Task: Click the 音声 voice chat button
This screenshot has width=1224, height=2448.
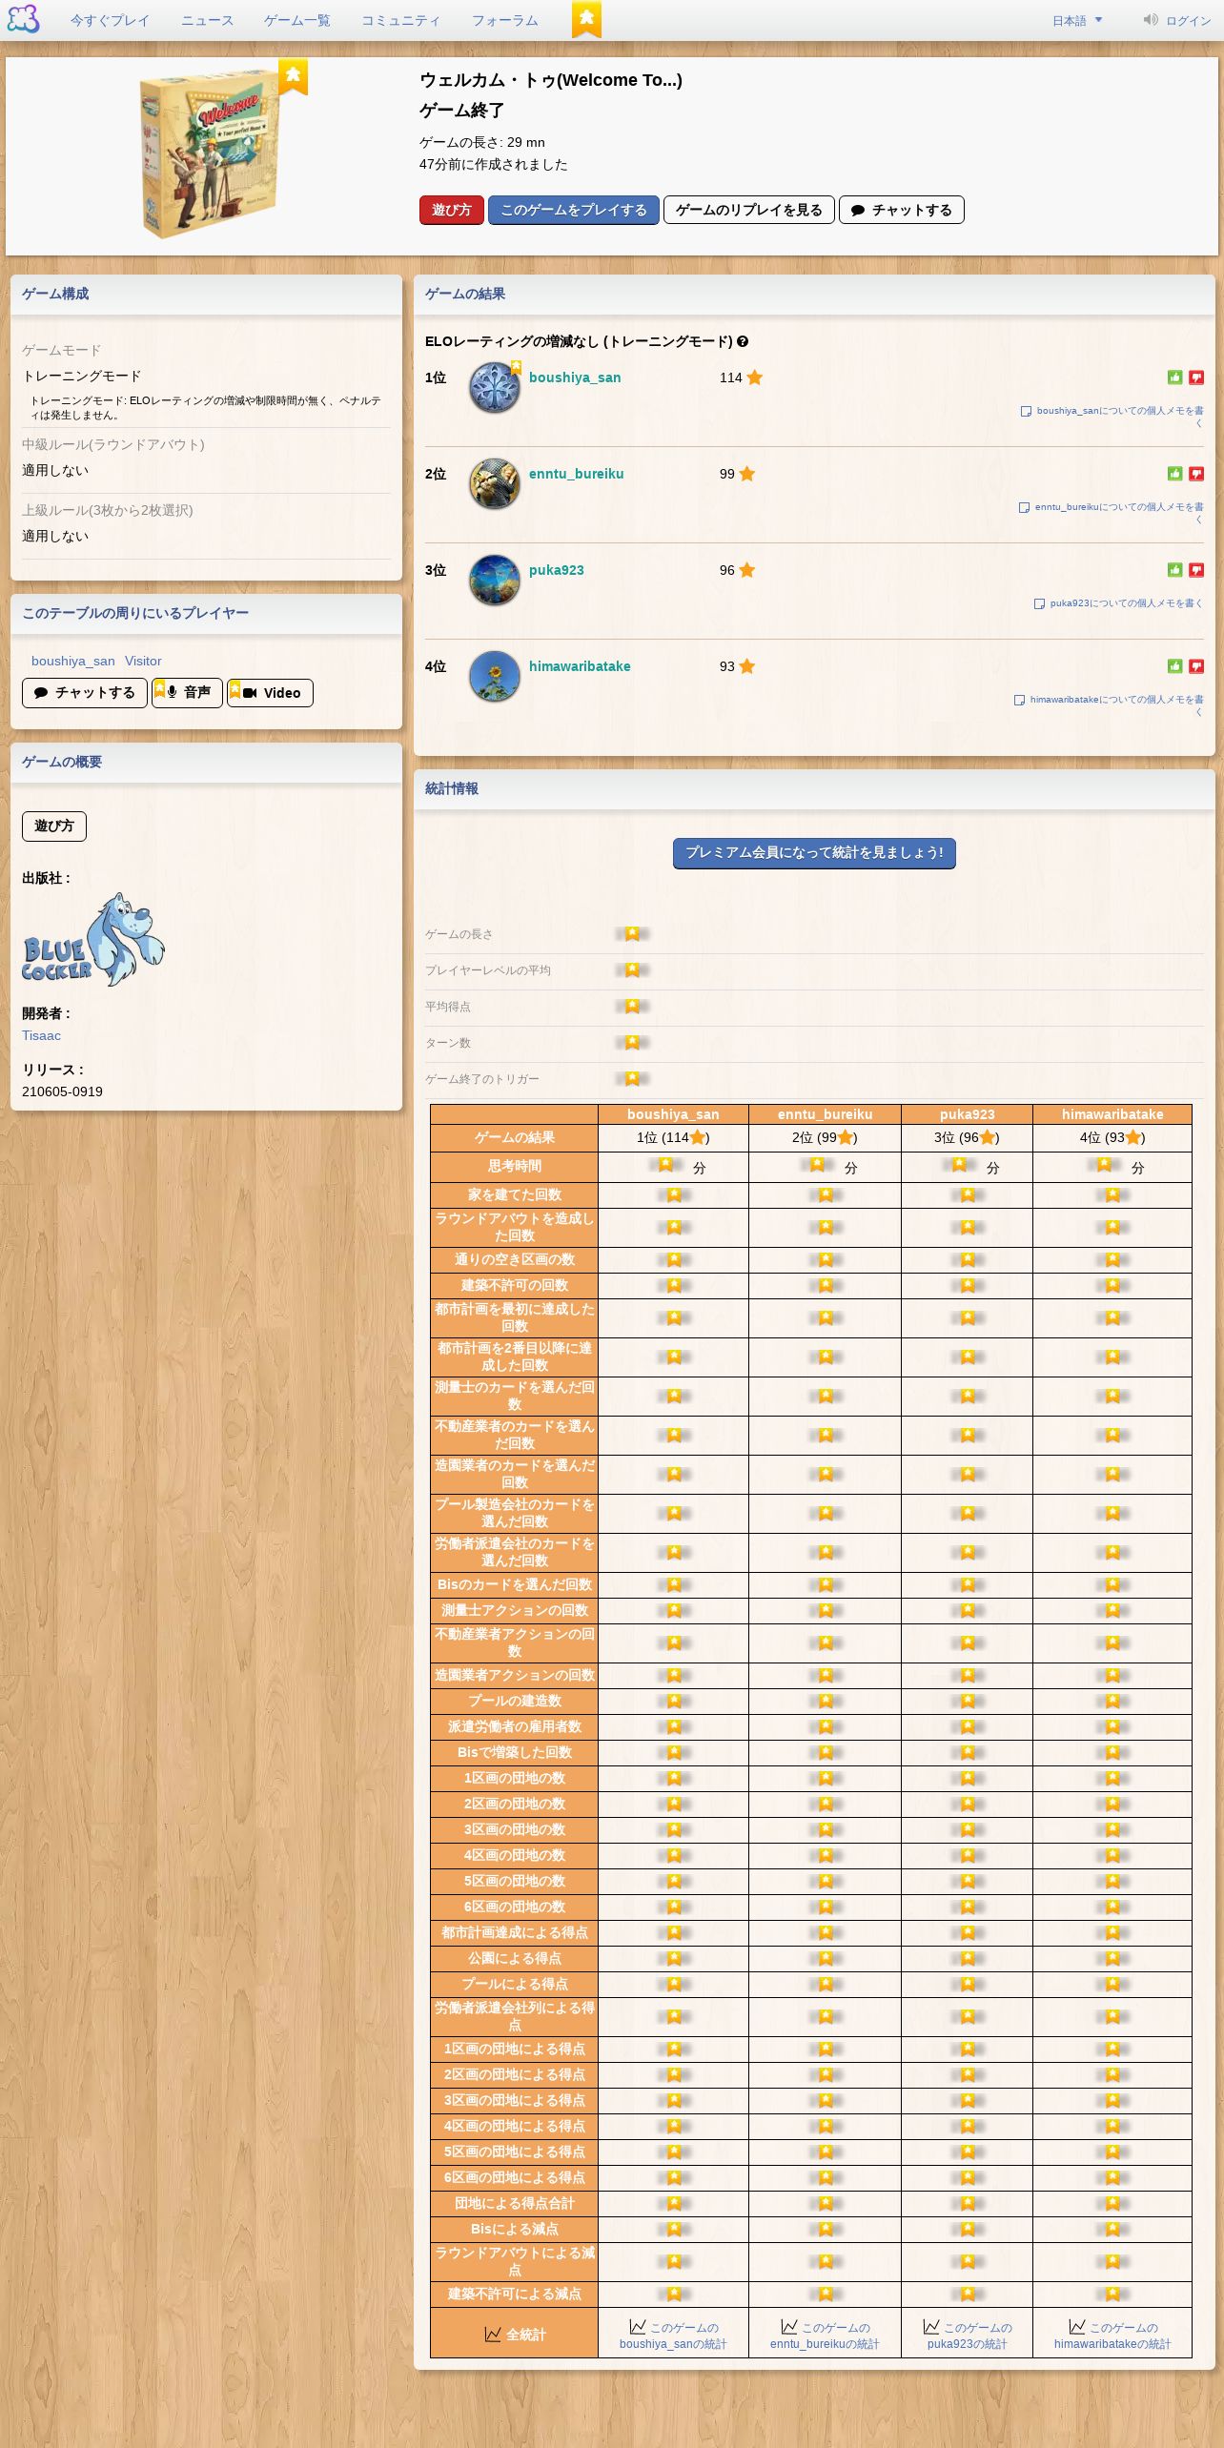Action: 187,693
